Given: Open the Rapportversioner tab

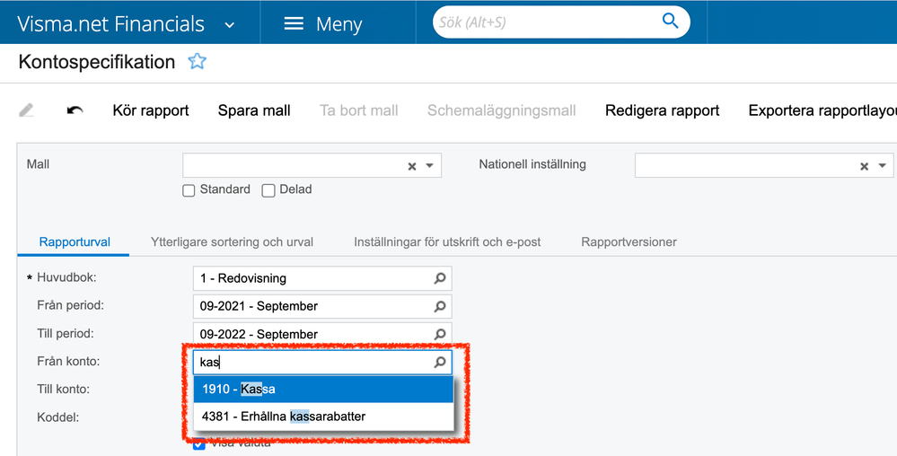Looking at the screenshot, I should (x=629, y=242).
